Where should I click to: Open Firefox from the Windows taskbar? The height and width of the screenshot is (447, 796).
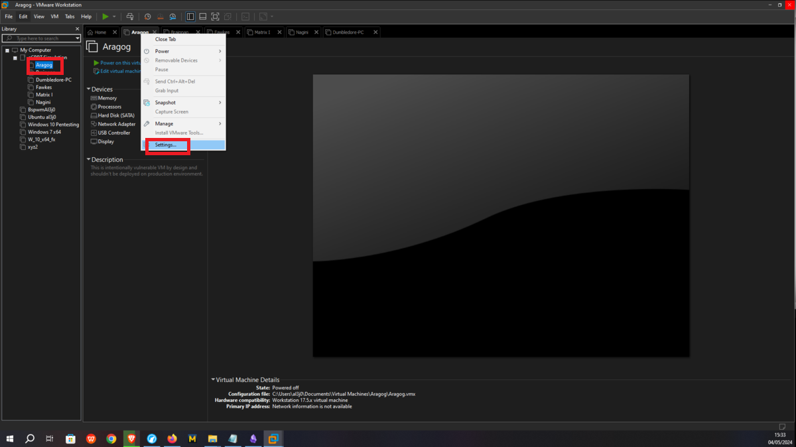(x=172, y=438)
